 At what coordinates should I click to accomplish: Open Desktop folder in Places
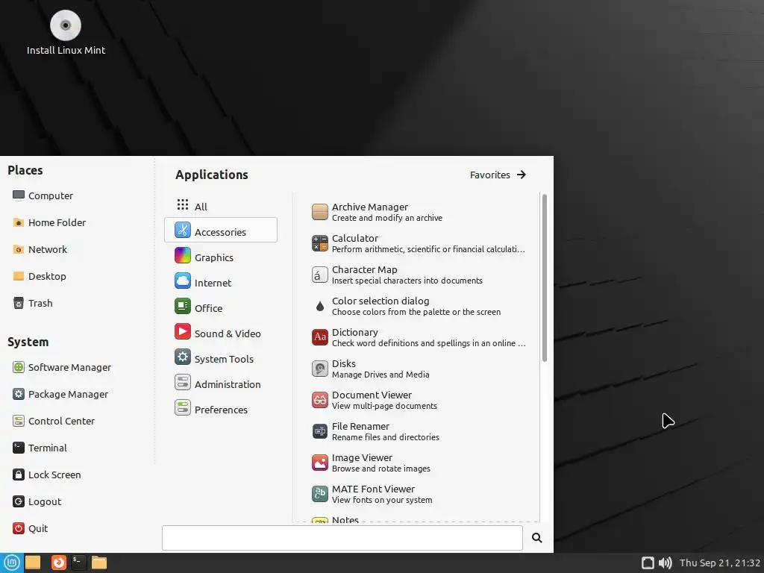[40, 276]
